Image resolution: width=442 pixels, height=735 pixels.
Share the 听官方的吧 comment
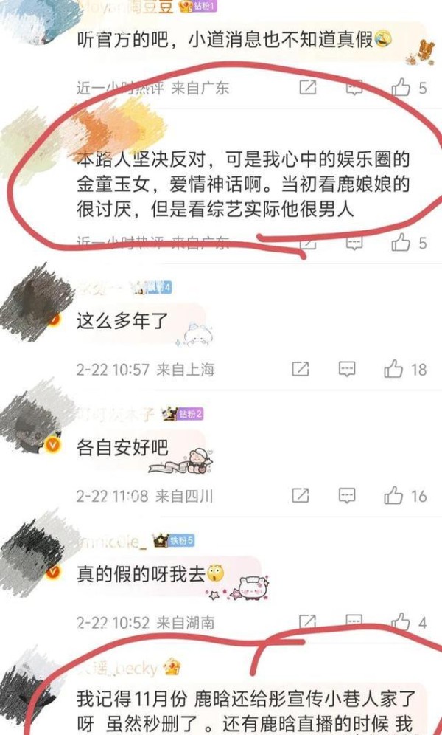(x=308, y=87)
